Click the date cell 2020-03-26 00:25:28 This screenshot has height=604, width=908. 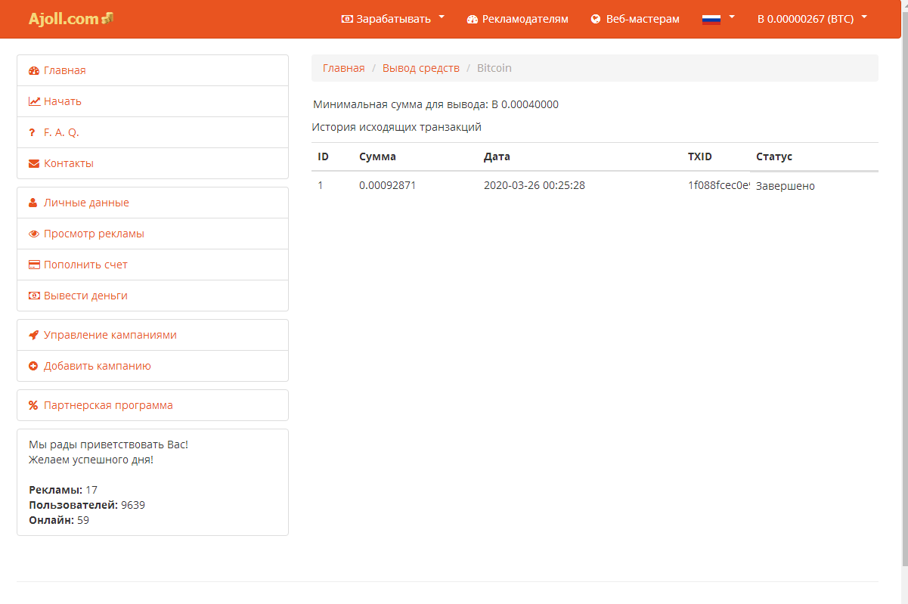click(x=535, y=185)
